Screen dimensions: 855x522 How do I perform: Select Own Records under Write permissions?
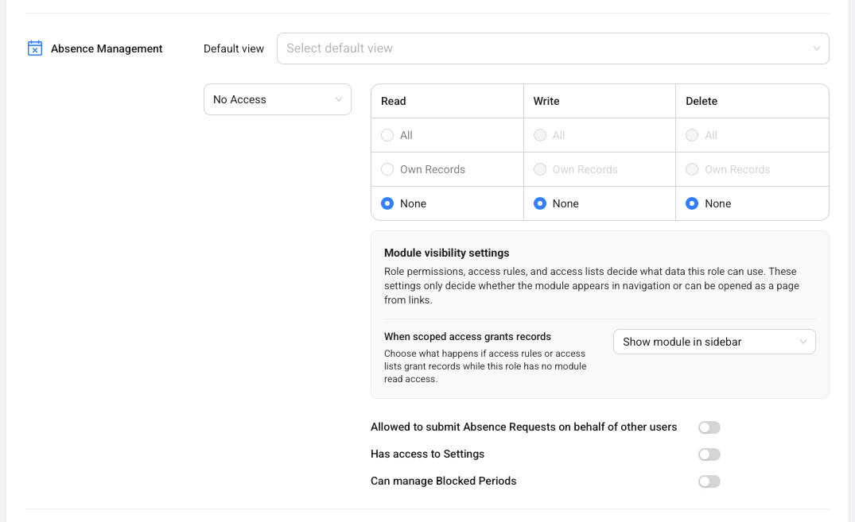[x=540, y=169]
